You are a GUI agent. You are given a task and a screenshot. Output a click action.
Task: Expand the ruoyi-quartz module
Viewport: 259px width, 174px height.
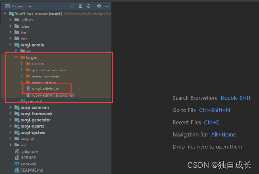coord(10,126)
